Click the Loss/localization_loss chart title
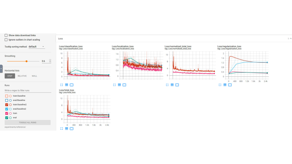The image size is (292, 164). [123, 46]
